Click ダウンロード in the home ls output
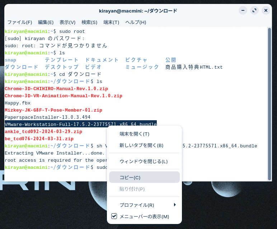This screenshot has height=229, width=277. point(21,67)
